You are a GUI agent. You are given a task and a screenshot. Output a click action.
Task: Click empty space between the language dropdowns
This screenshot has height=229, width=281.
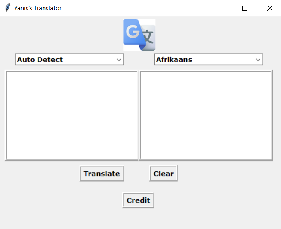[139, 60]
